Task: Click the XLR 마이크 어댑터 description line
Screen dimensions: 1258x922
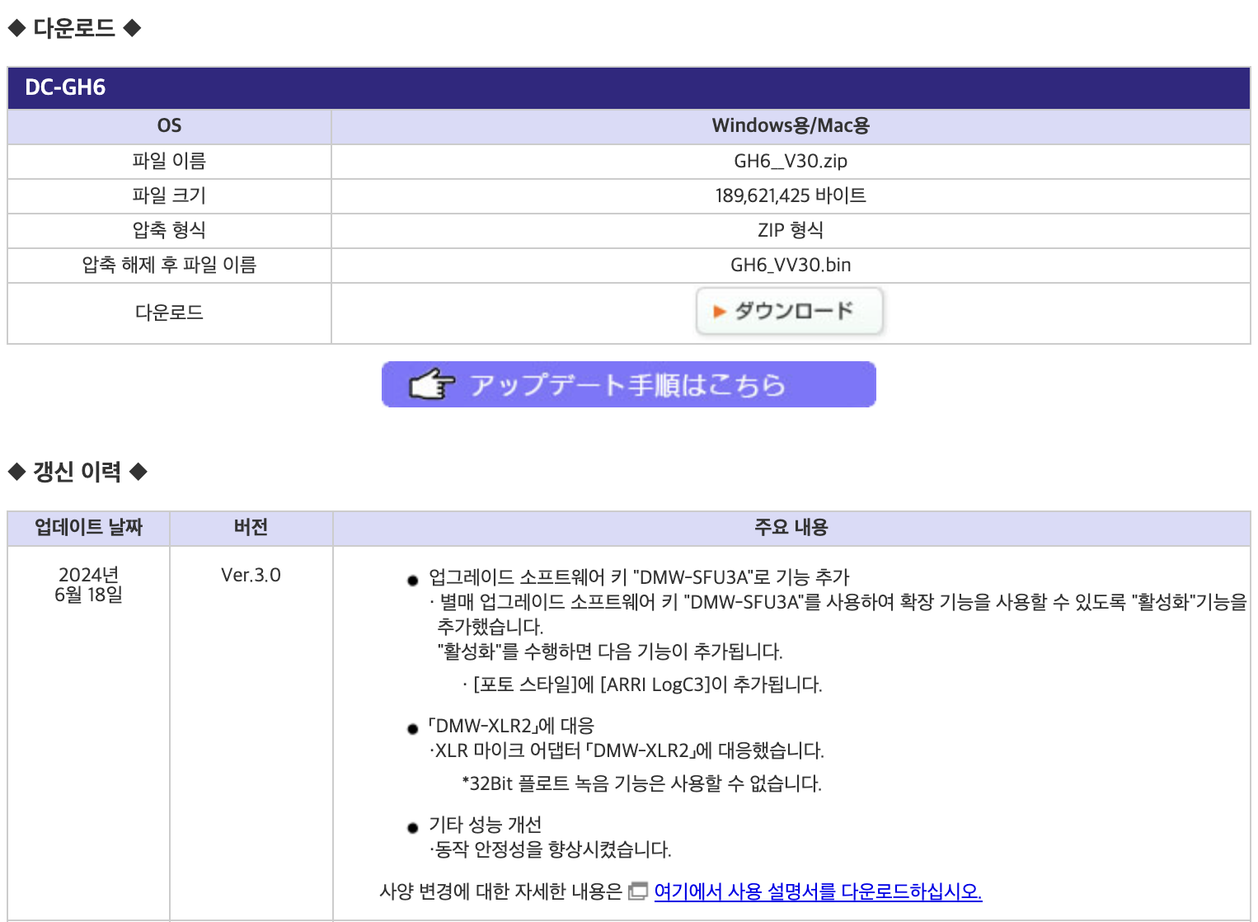Action: point(627,750)
